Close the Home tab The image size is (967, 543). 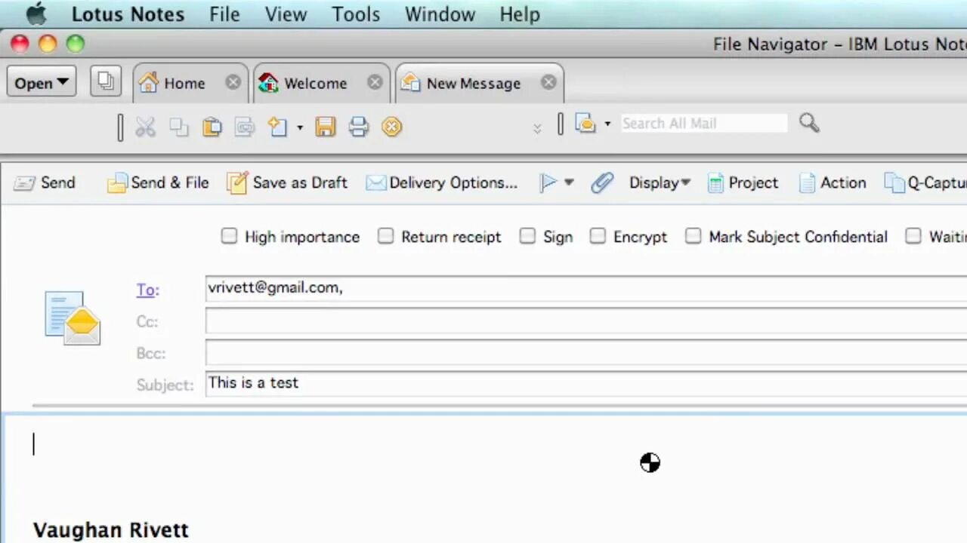(233, 83)
